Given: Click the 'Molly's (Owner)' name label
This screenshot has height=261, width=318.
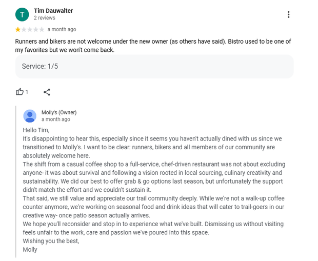Looking at the screenshot, I should (59, 112).
